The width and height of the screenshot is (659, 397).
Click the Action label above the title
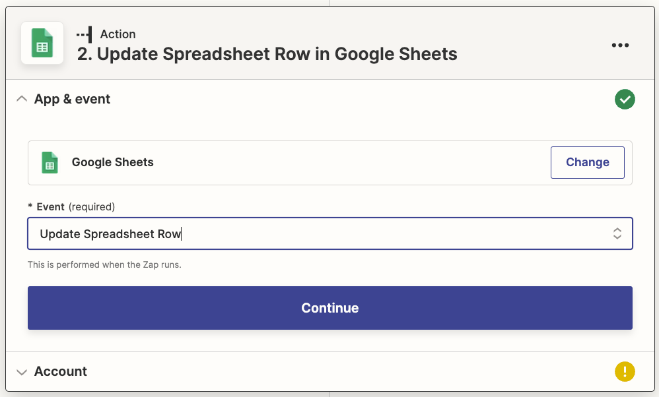(x=118, y=34)
